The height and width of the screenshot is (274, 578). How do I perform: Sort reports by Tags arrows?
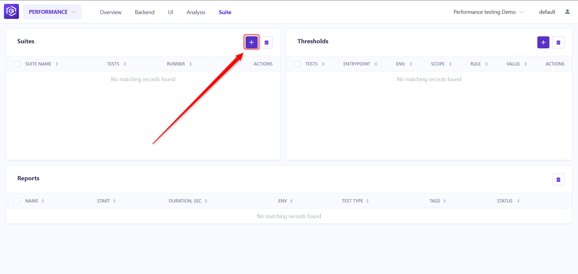pos(445,201)
